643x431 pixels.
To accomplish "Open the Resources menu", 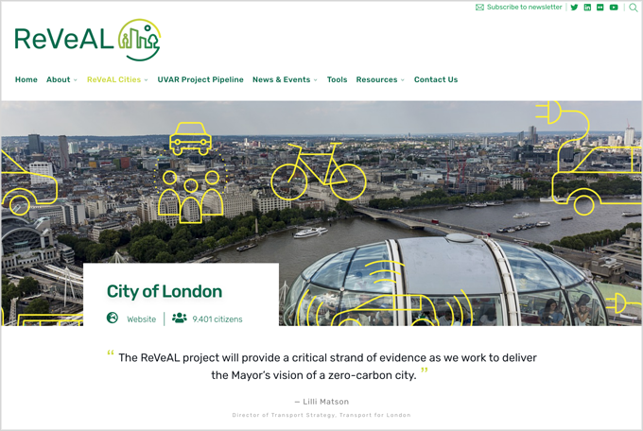I will (x=376, y=79).
